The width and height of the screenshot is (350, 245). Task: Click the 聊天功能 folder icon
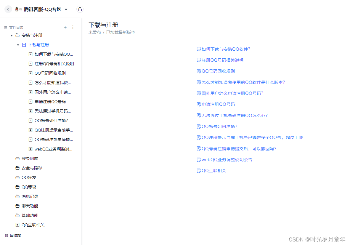coord(17,206)
